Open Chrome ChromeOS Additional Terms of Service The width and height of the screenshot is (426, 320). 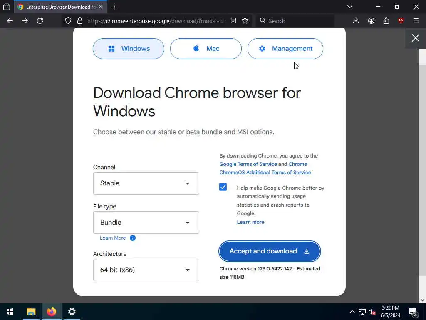point(265,172)
